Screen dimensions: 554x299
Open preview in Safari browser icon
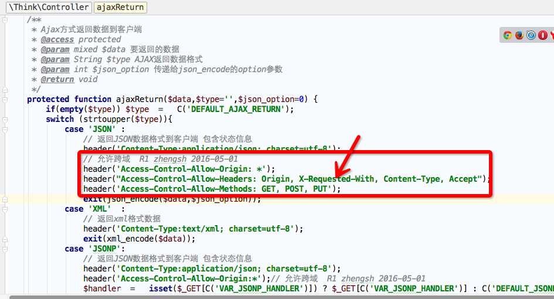point(531,35)
